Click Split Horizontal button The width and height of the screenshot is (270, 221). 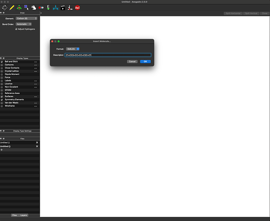pos(233,13)
